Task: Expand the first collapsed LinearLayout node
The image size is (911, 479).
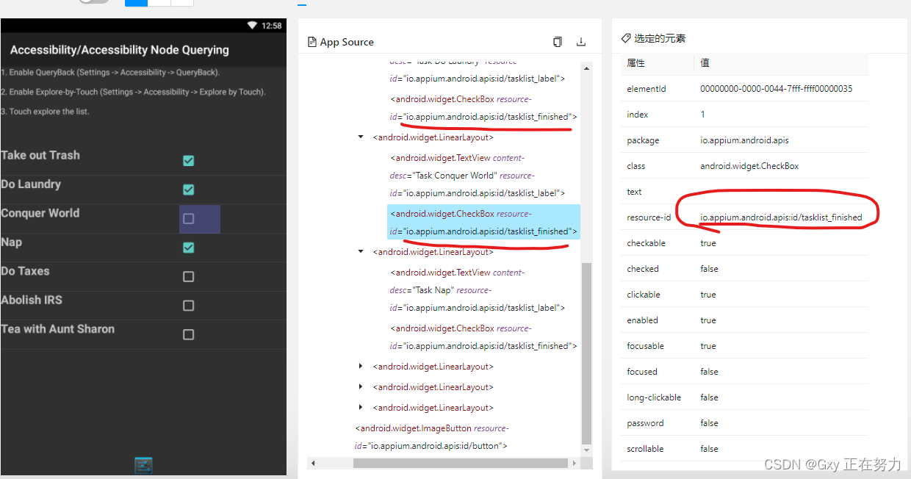Action: click(x=360, y=366)
